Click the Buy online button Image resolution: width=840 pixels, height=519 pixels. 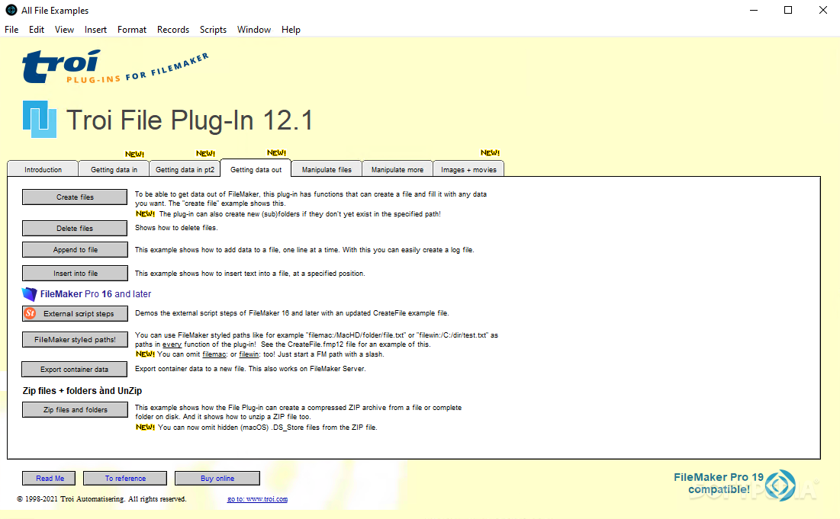pos(217,478)
